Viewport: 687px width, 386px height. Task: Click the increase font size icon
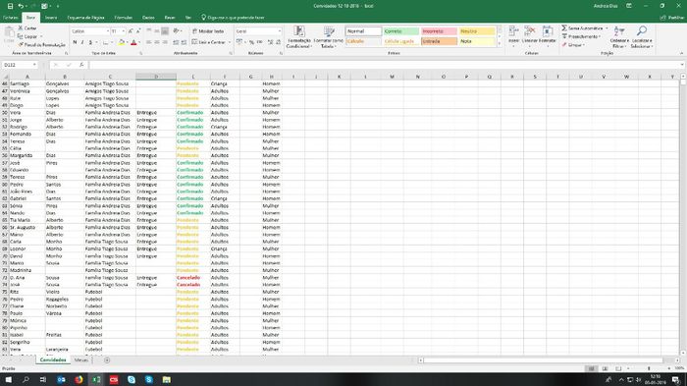pyautogui.click(x=131, y=31)
